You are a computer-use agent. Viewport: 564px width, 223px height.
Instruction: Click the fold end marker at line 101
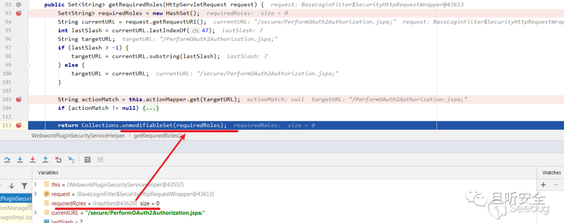[x=28, y=82]
